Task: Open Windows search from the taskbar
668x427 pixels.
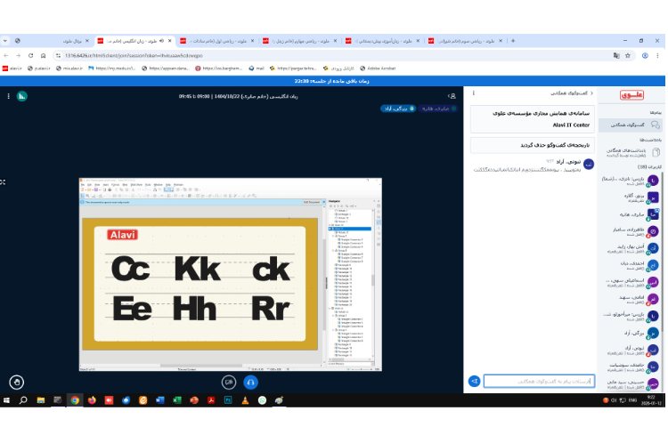Action: (x=23, y=401)
